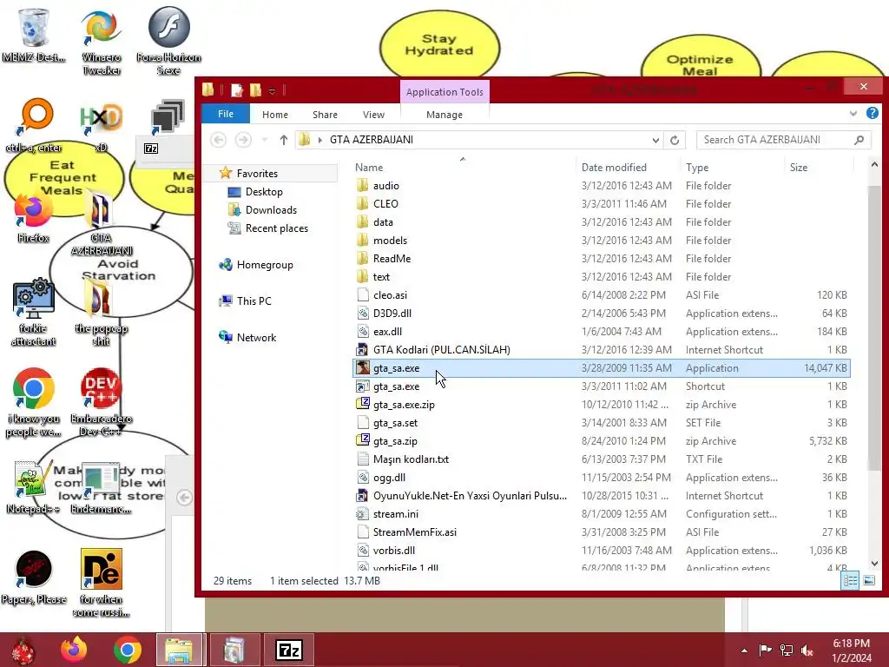
Task: Select the audio folder row
Action: (x=601, y=186)
